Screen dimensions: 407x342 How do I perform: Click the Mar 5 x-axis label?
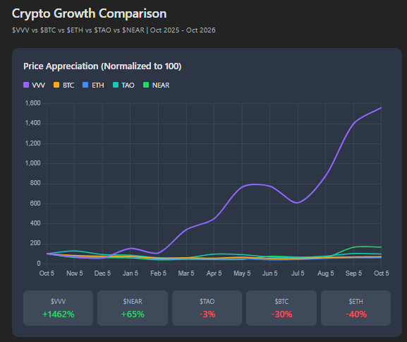[x=186, y=273]
